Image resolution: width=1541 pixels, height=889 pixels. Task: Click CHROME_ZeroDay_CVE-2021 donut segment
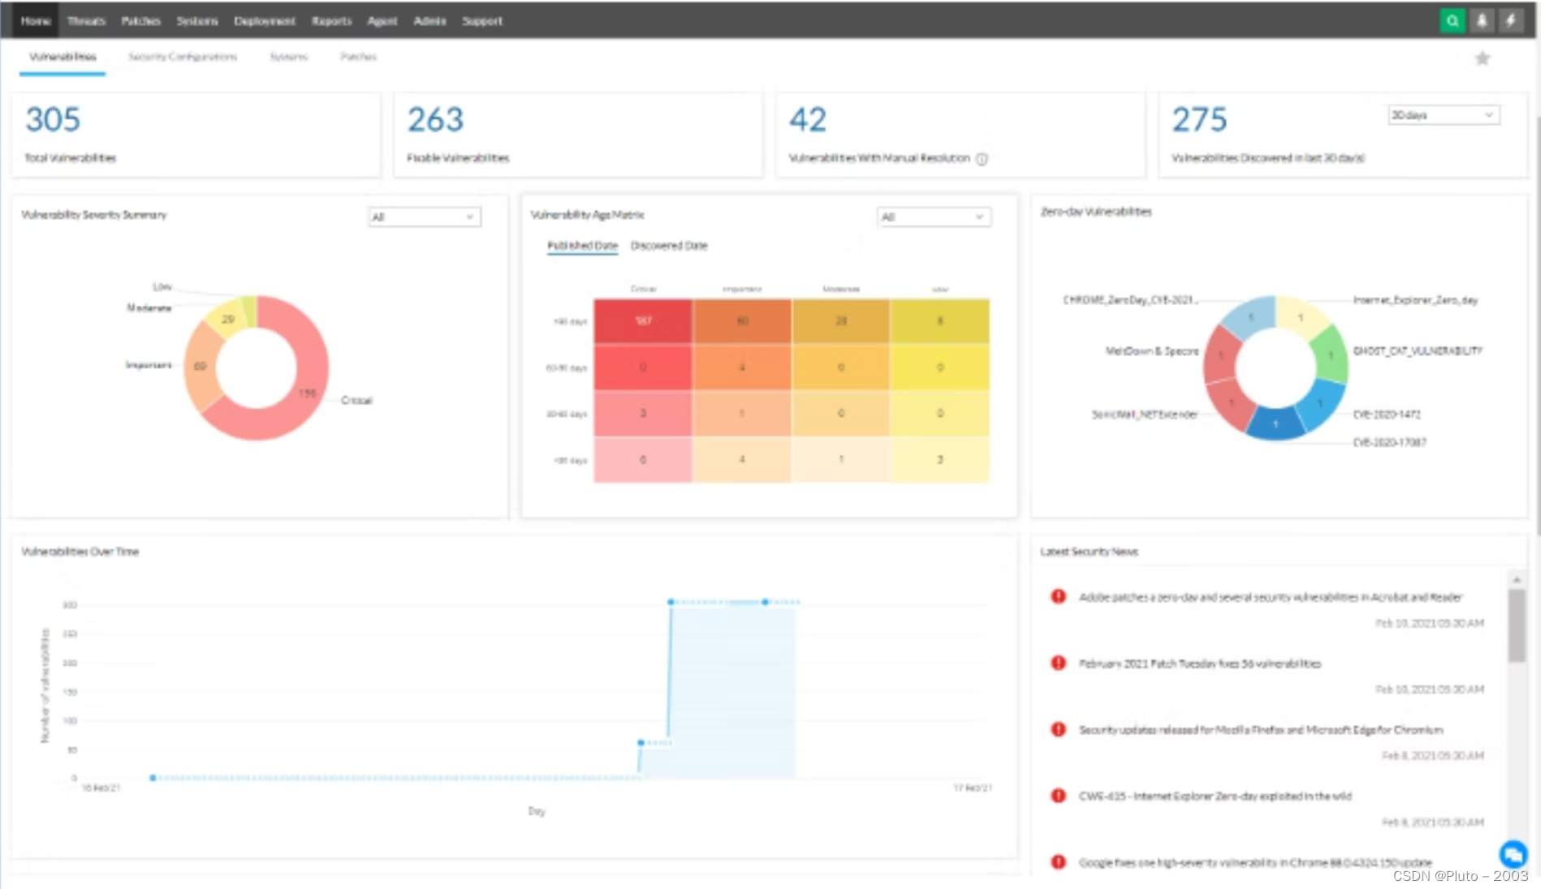[1250, 317]
